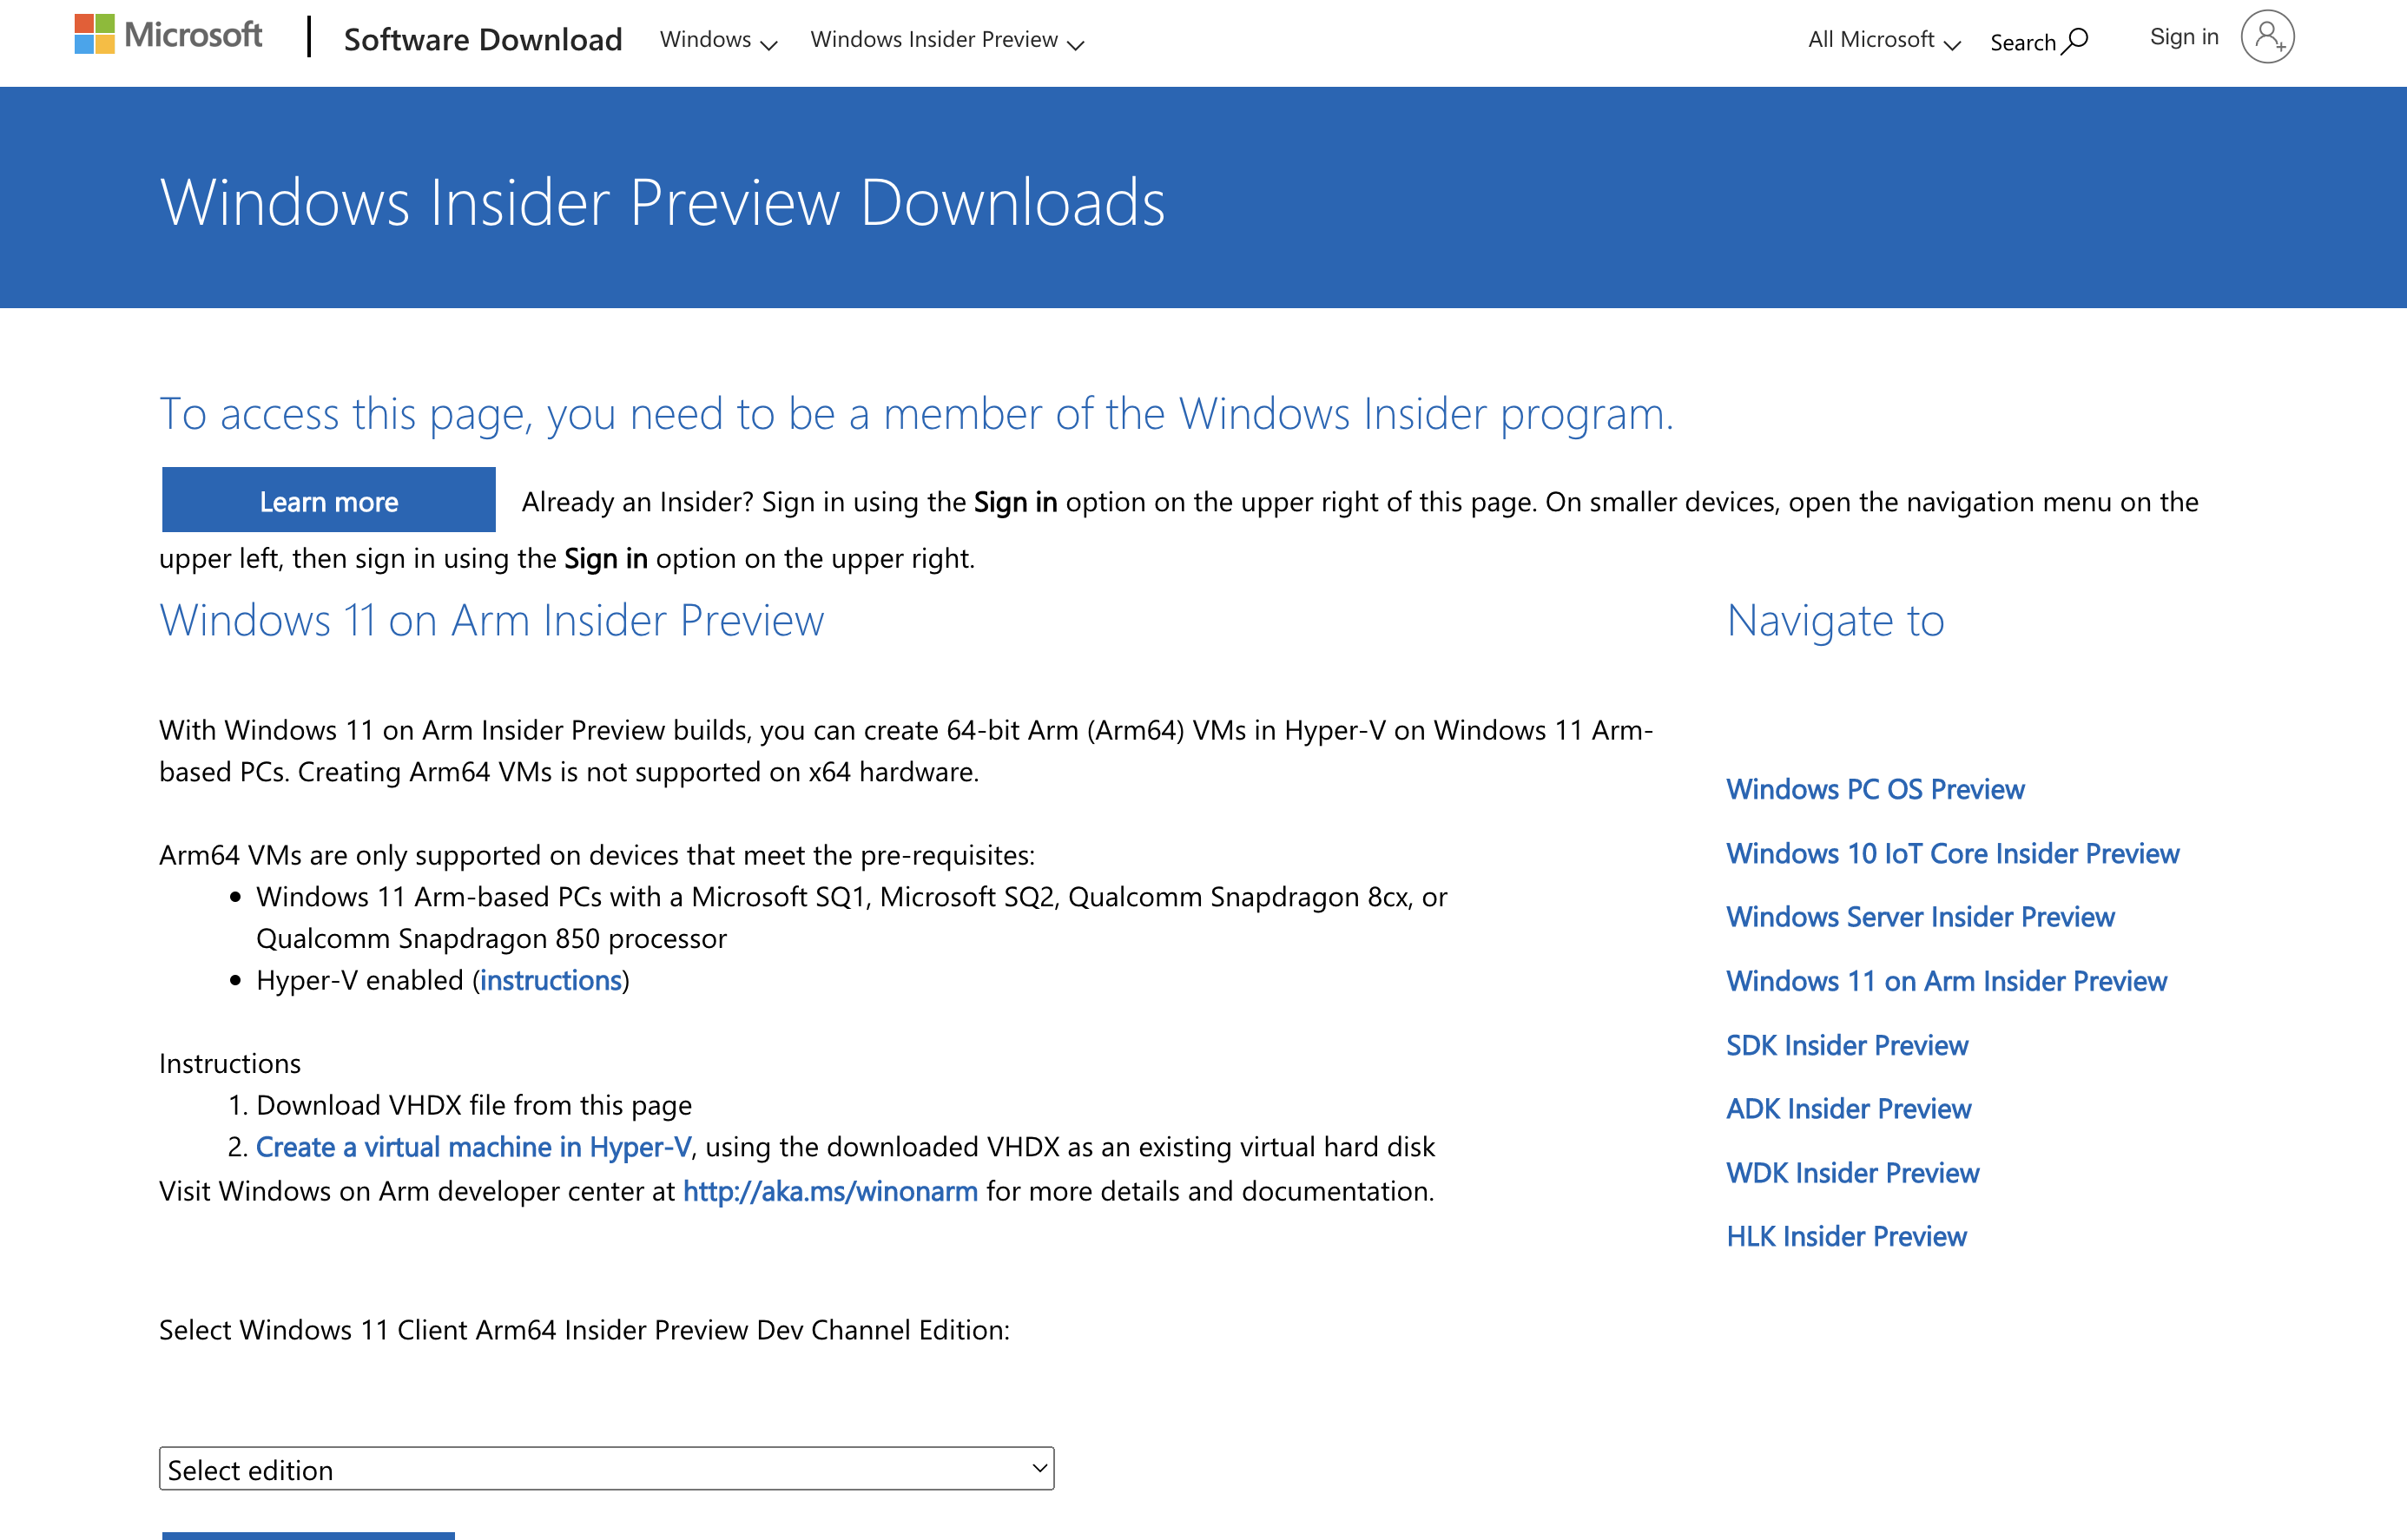
Task: Click the Software Download header link
Action: 482,40
